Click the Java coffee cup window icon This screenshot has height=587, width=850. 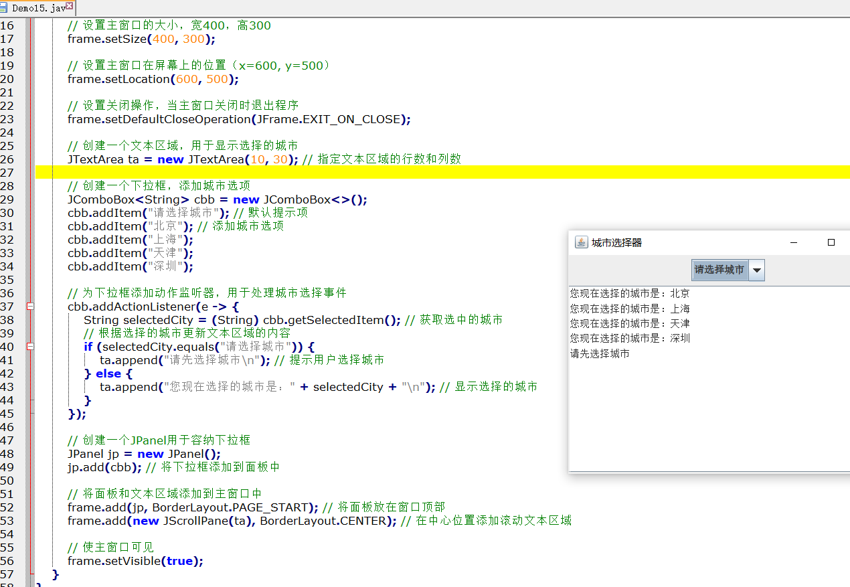click(x=581, y=242)
